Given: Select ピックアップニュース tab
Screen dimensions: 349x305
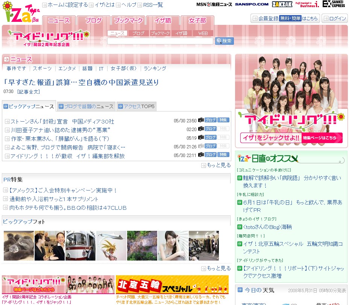Looking at the screenshot, I should [x=29, y=106].
